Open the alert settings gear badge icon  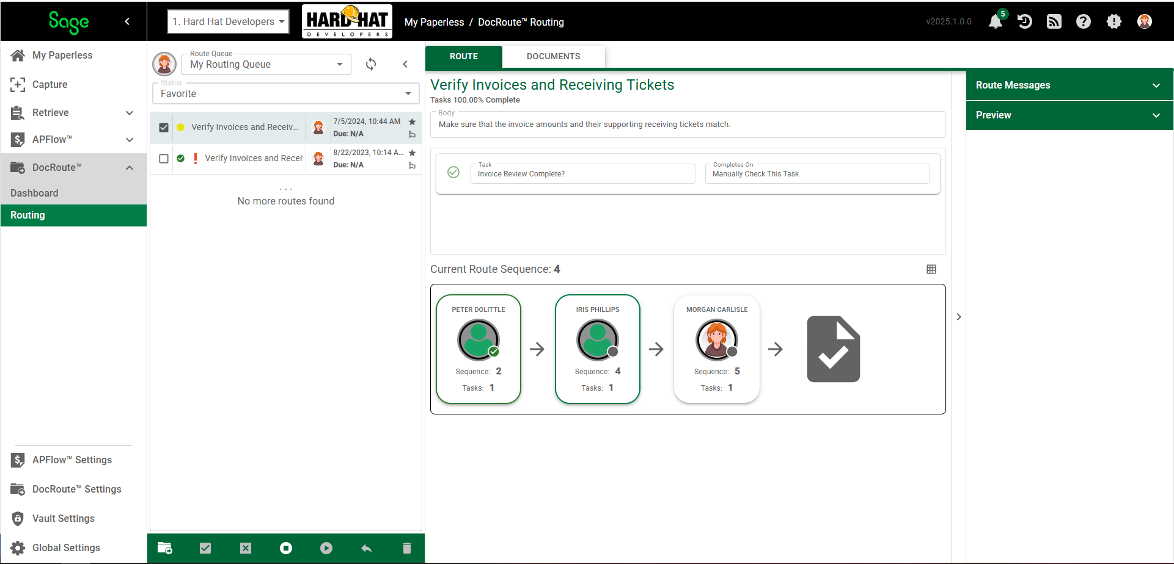[1114, 22]
